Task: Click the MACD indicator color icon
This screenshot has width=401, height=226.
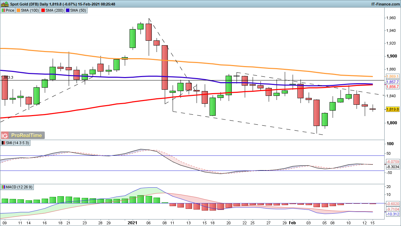Action: pyautogui.click(x=3, y=187)
